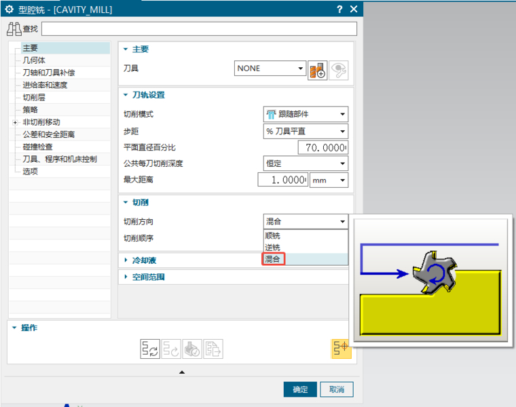Click the 取消 button
This screenshot has width=516, height=407.
click(337, 389)
